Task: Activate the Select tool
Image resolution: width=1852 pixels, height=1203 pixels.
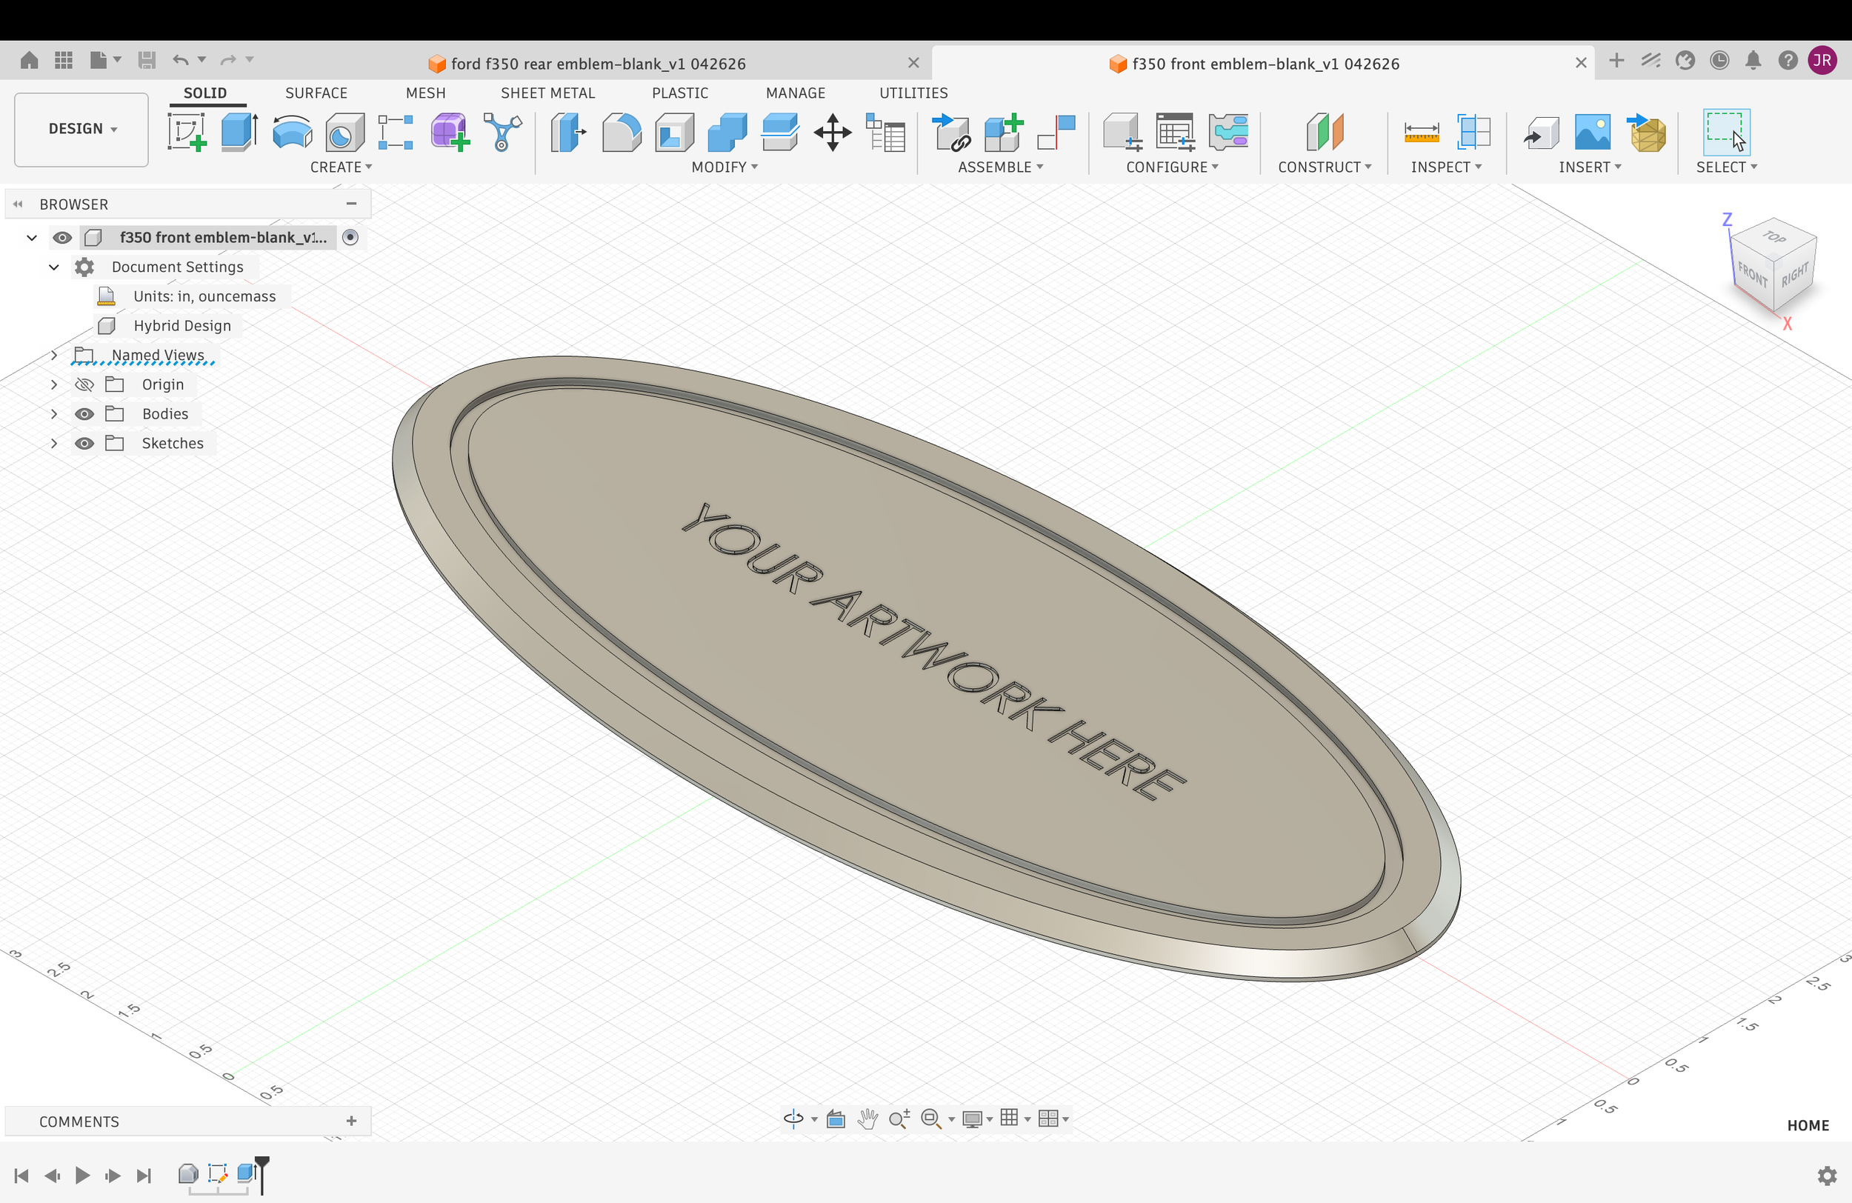Action: pos(1727,133)
